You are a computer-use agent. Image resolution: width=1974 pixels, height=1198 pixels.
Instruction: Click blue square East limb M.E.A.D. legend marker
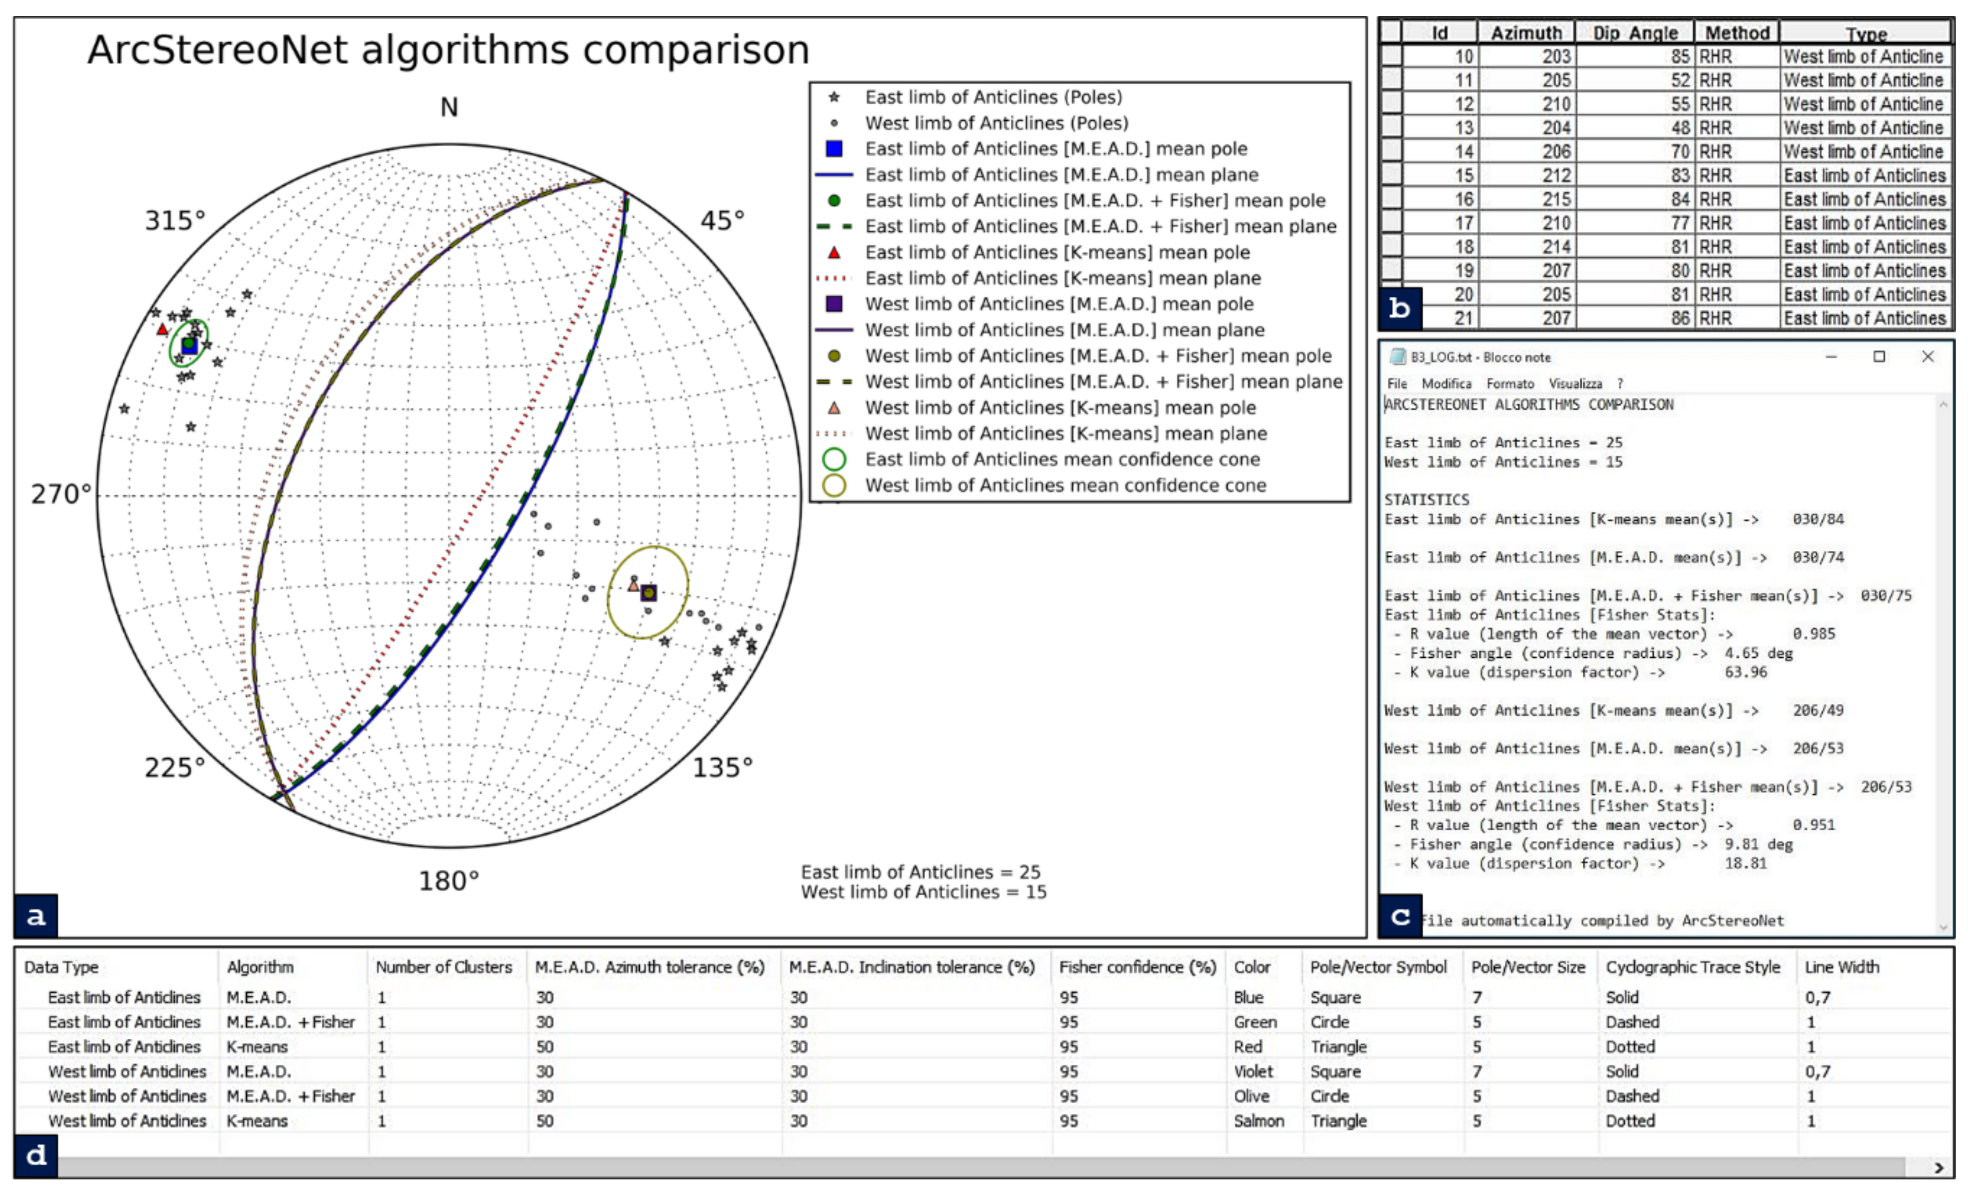pyautogui.click(x=834, y=148)
